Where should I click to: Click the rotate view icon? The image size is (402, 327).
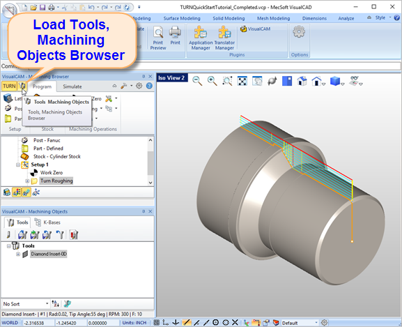pyautogui.click(x=272, y=81)
